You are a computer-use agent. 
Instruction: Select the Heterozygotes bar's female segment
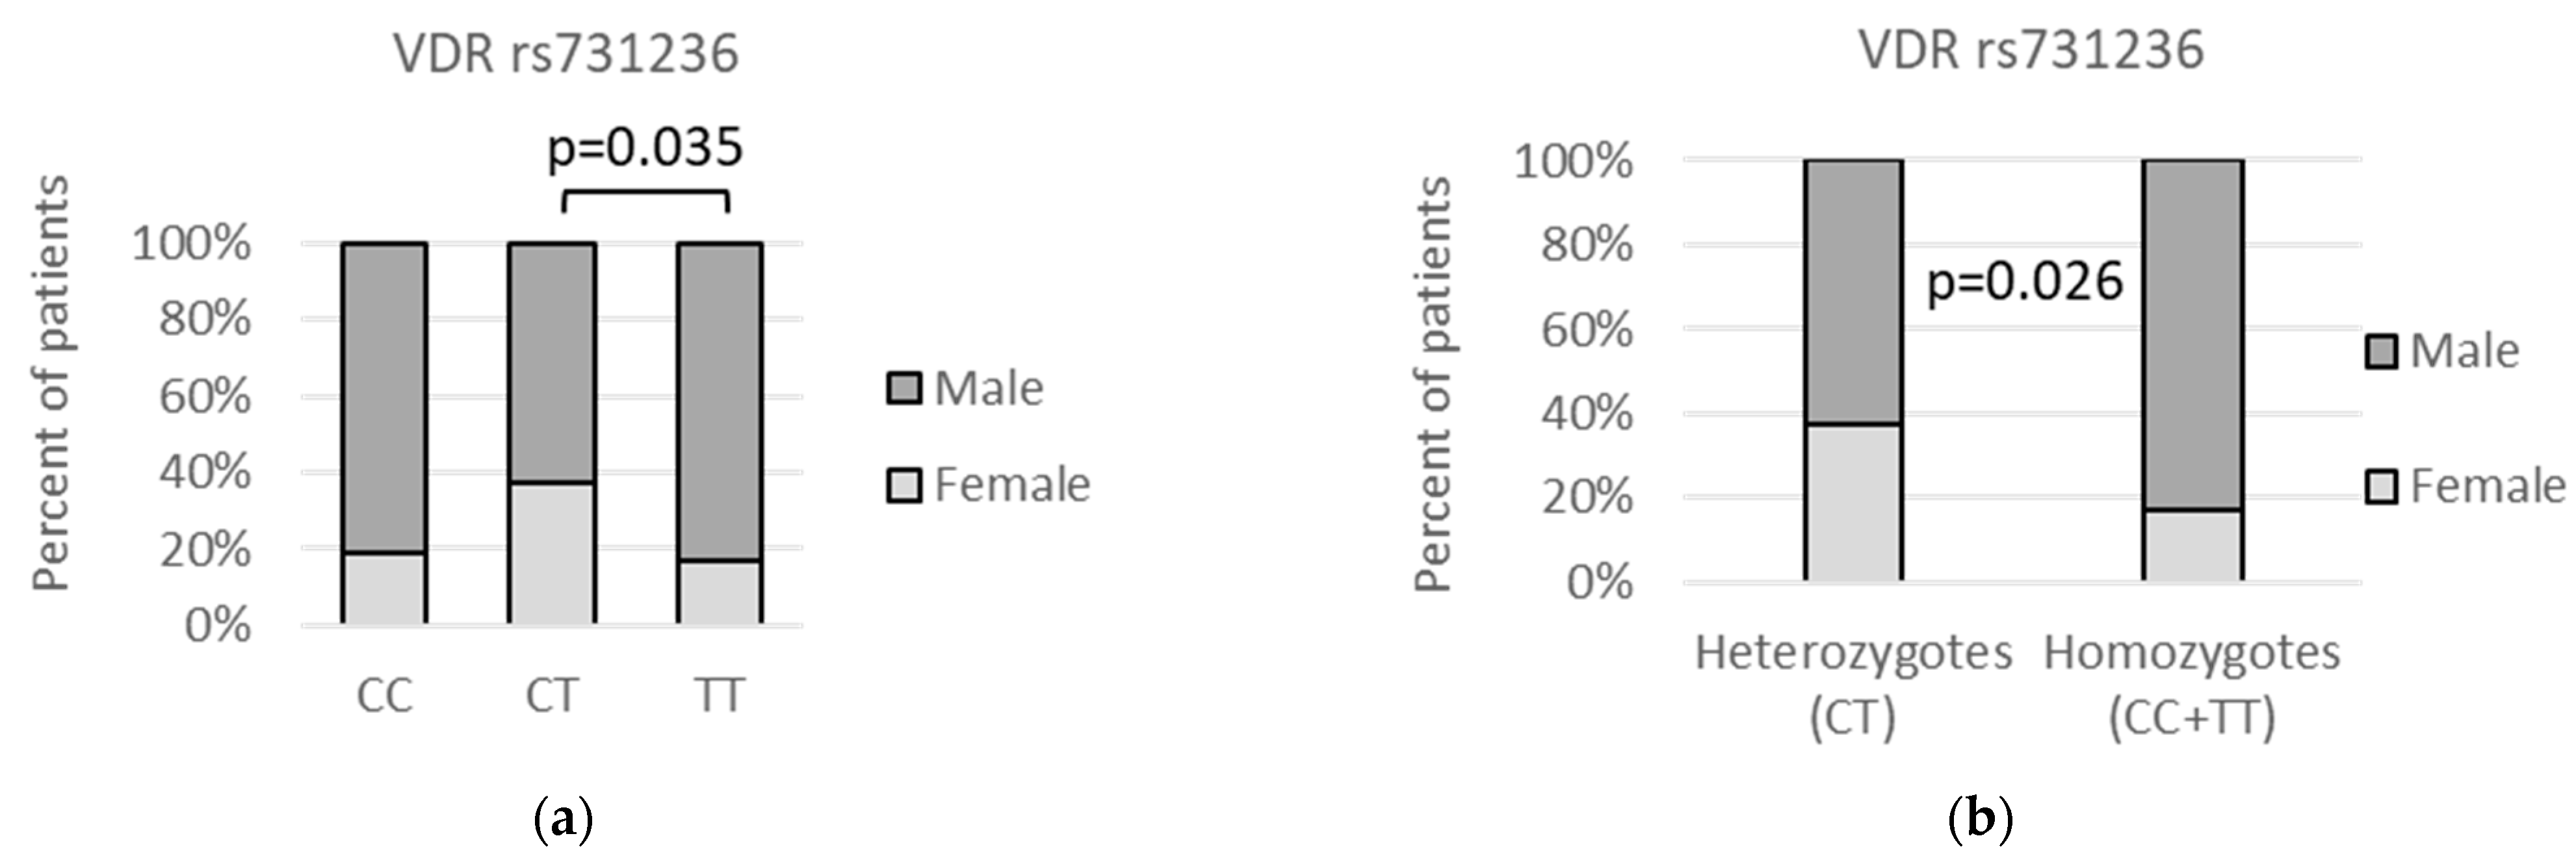click(1853, 502)
